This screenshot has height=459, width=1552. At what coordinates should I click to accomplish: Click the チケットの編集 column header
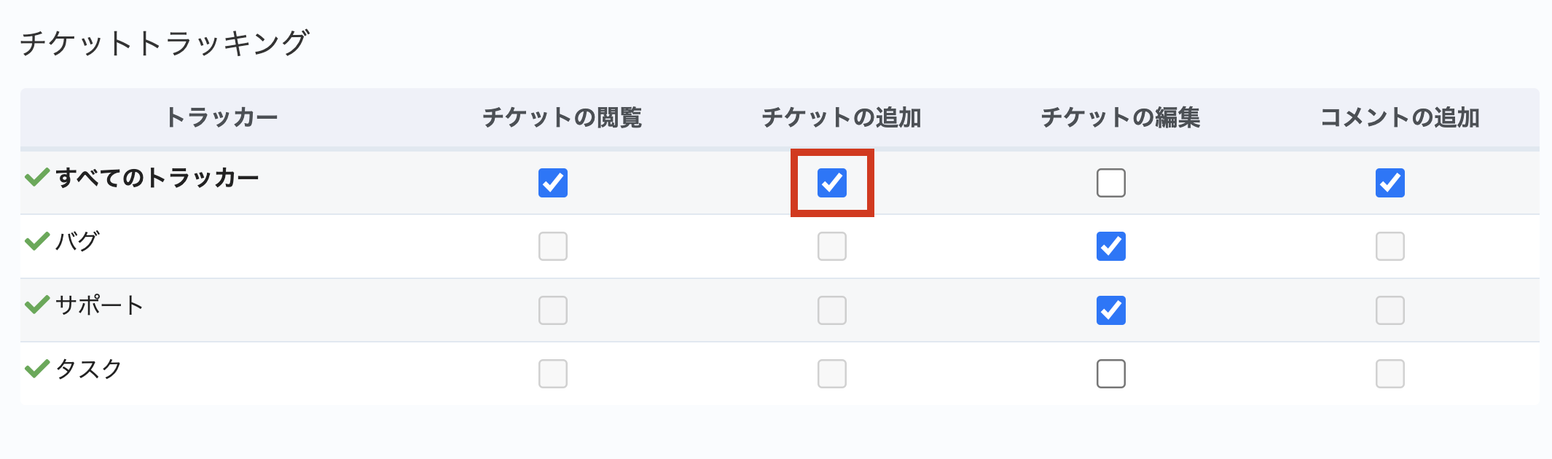click(1121, 117)
